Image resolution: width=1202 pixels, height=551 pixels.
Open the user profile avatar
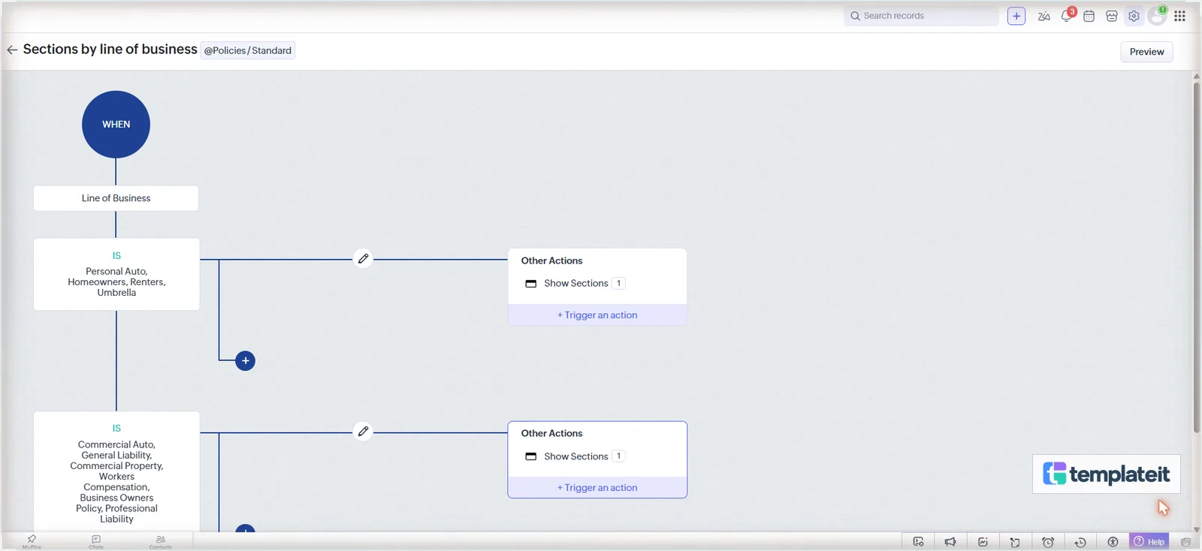(1158, 16)
